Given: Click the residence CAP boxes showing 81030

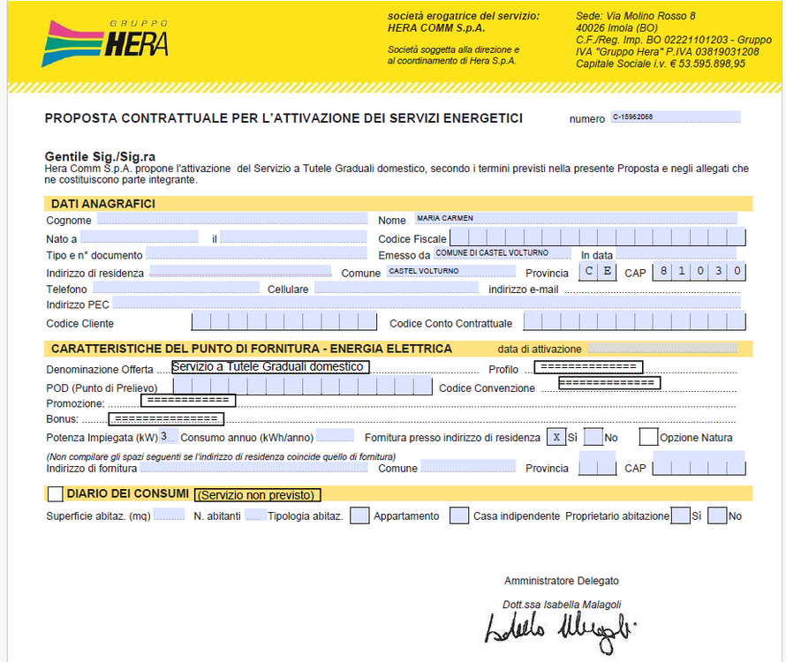Looking at the screenshot, I should pyautogui.click(x=699, y=272).
